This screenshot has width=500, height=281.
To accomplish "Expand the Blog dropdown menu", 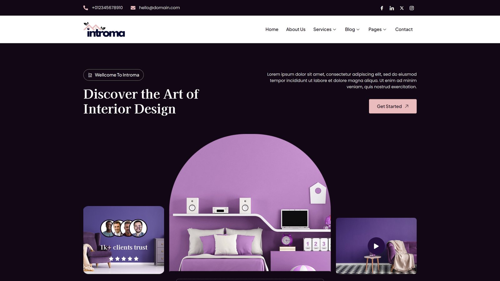I will tap(352, 29).
